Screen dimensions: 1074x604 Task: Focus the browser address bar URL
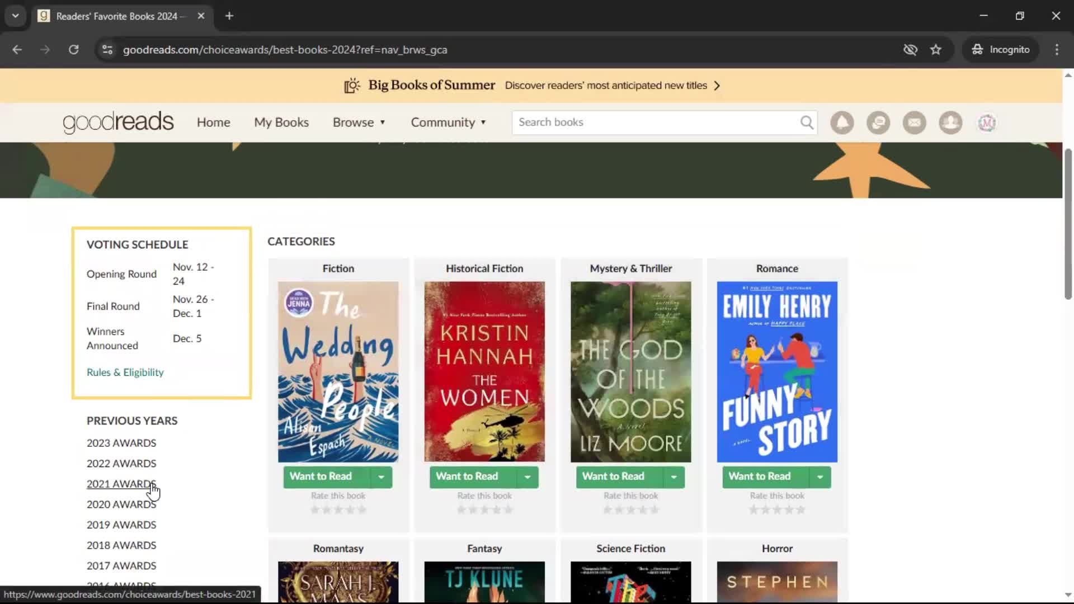(285, 50)
